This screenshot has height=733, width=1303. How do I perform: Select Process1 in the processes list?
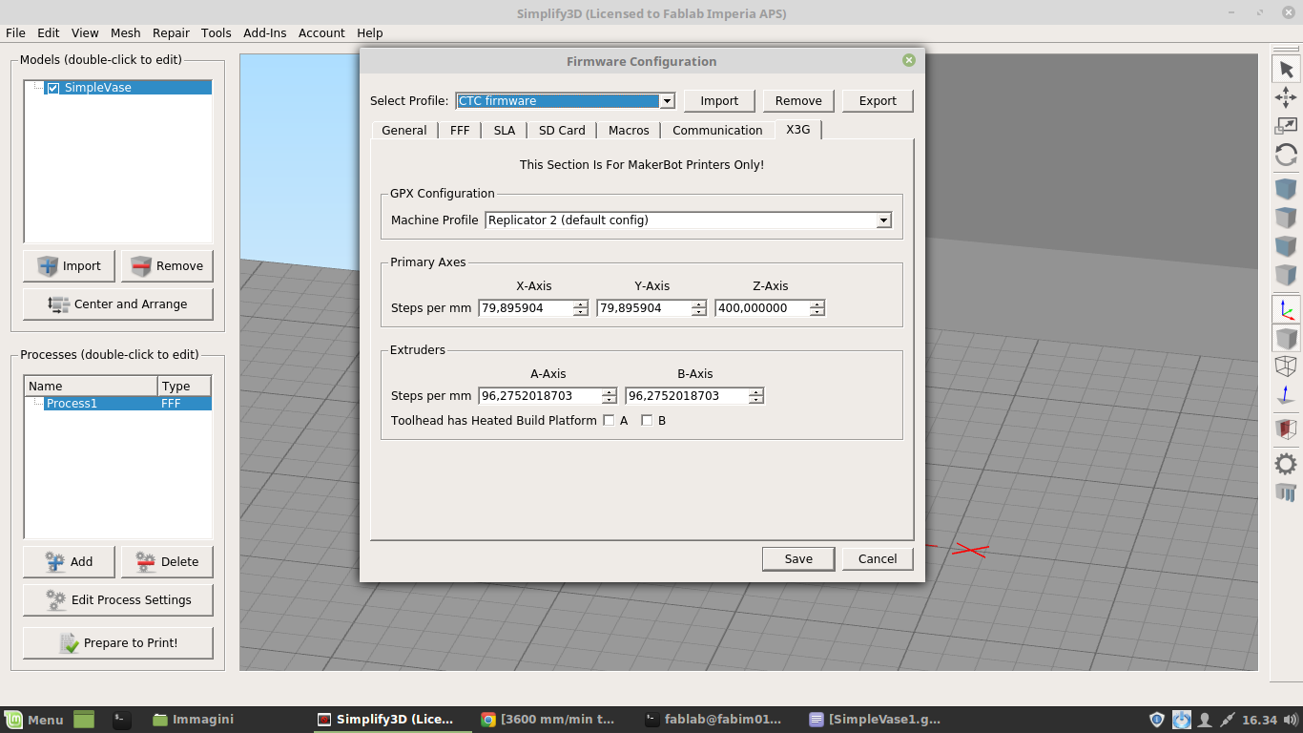point(118,404)
